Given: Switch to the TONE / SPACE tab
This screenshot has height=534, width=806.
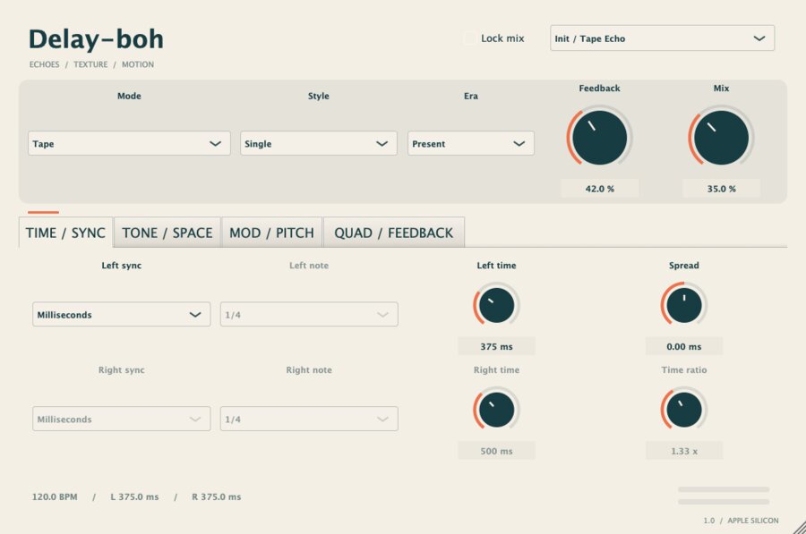Looking at the screenshot, I should coord(167,233).
